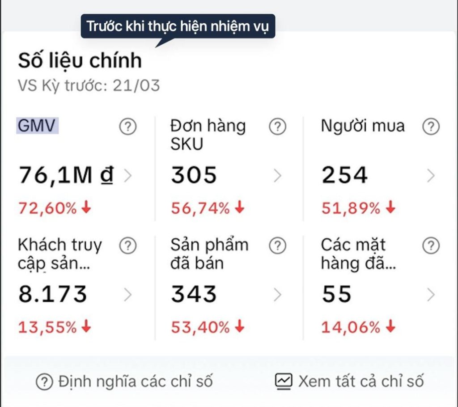Click the Trước khi thực hiện nhiệm vụ tooltip
The image size is (458, 407).
[178, 26]
